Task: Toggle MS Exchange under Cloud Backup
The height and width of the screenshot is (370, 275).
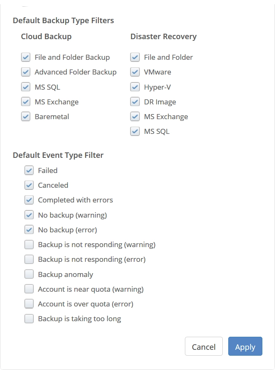Action: click(x=26, y=102)
